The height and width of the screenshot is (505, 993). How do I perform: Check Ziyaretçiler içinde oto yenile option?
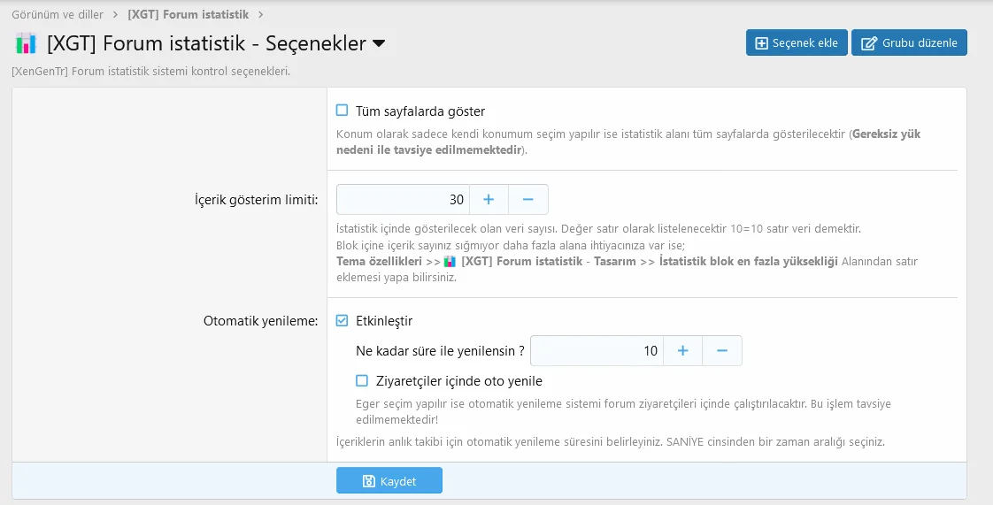click(361, 381)
